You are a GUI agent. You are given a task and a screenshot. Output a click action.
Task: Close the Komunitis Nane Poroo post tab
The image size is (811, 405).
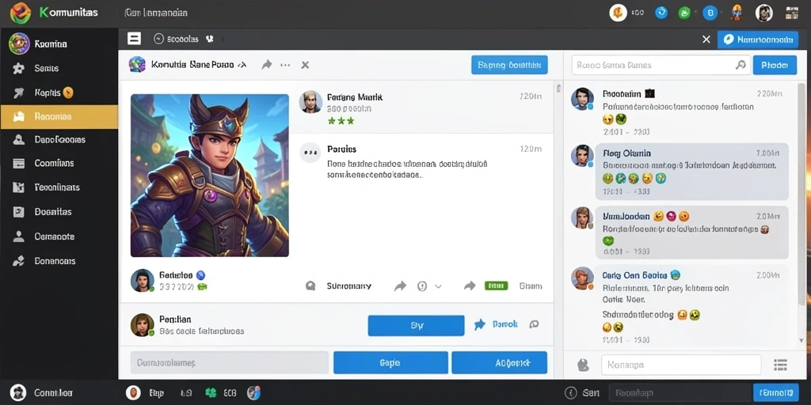point(305,65)
